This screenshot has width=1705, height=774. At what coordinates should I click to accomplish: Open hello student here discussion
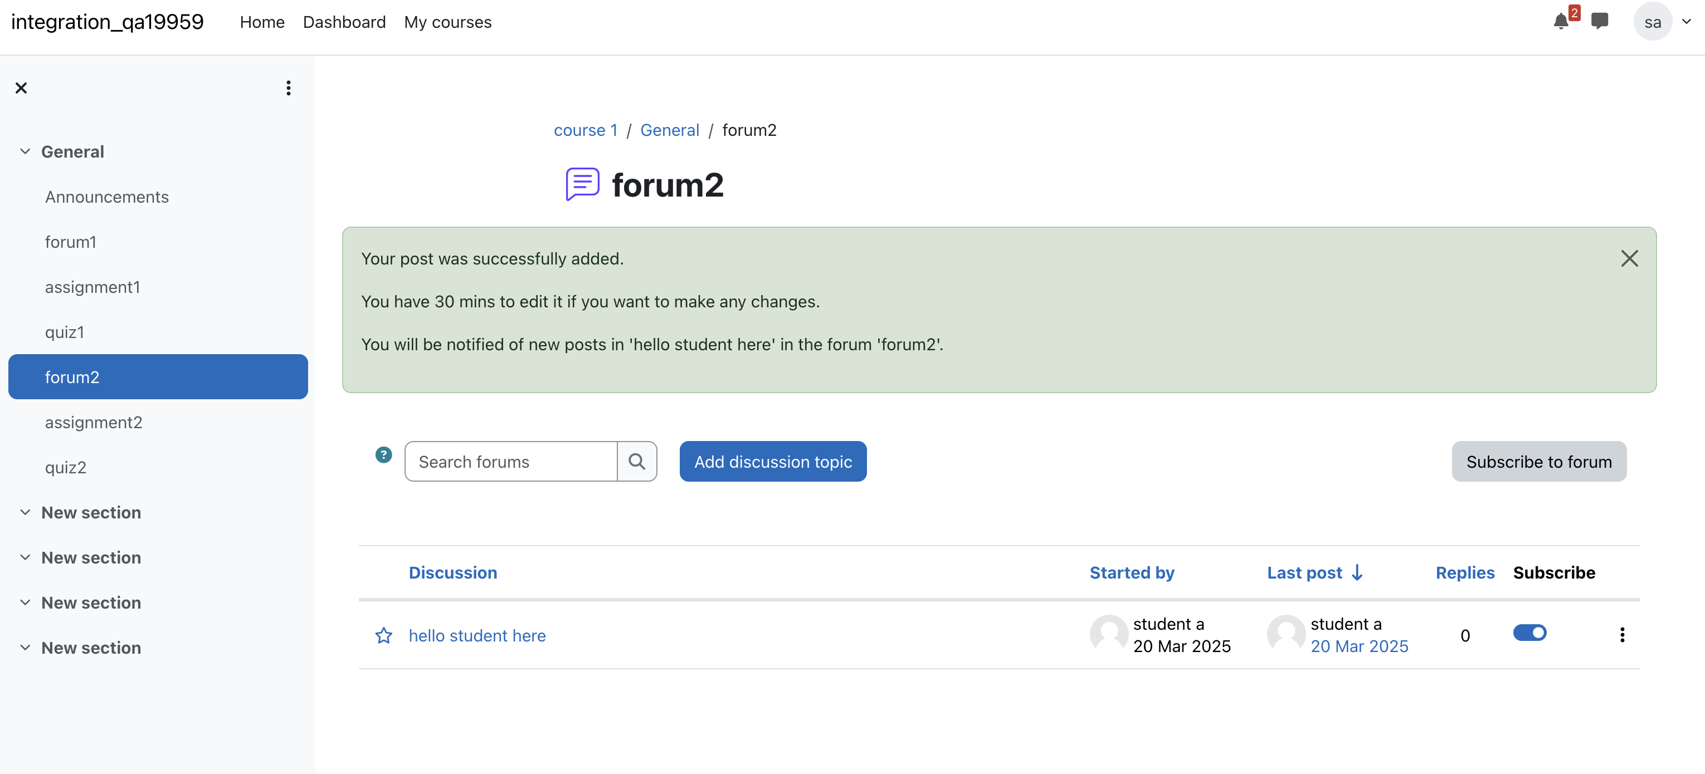[x=476, y=635]
